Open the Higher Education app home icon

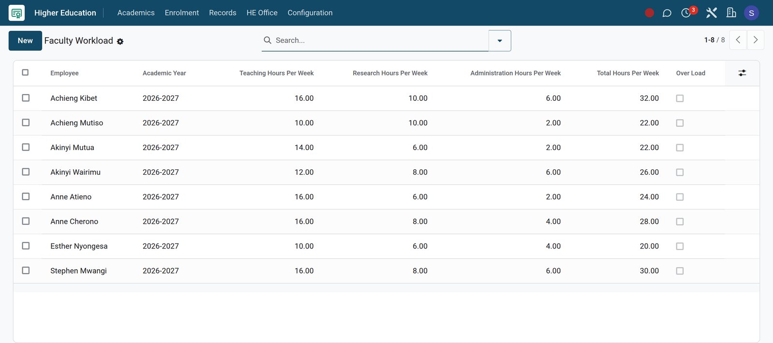click(x=16, y=13)
